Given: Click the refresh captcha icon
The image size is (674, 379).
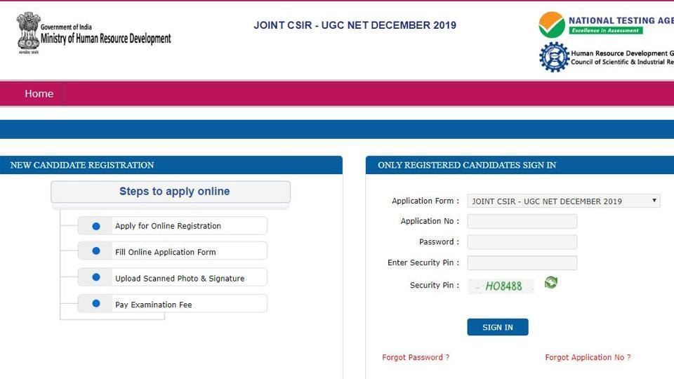Looking at the screenshot, I should pos(550,283).
